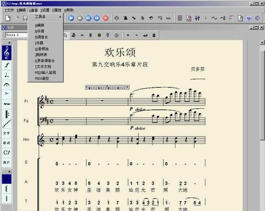Select the repeat barline palette tool
This screenshot has width=265, height=211.
7,114
